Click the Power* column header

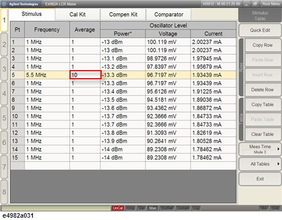[x=123, y=34]
